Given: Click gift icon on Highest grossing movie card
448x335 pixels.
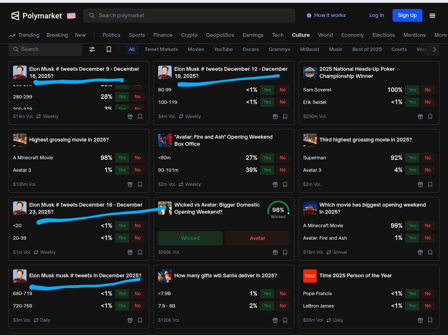Looking at the screenshot, I should [x=130, y=184].
